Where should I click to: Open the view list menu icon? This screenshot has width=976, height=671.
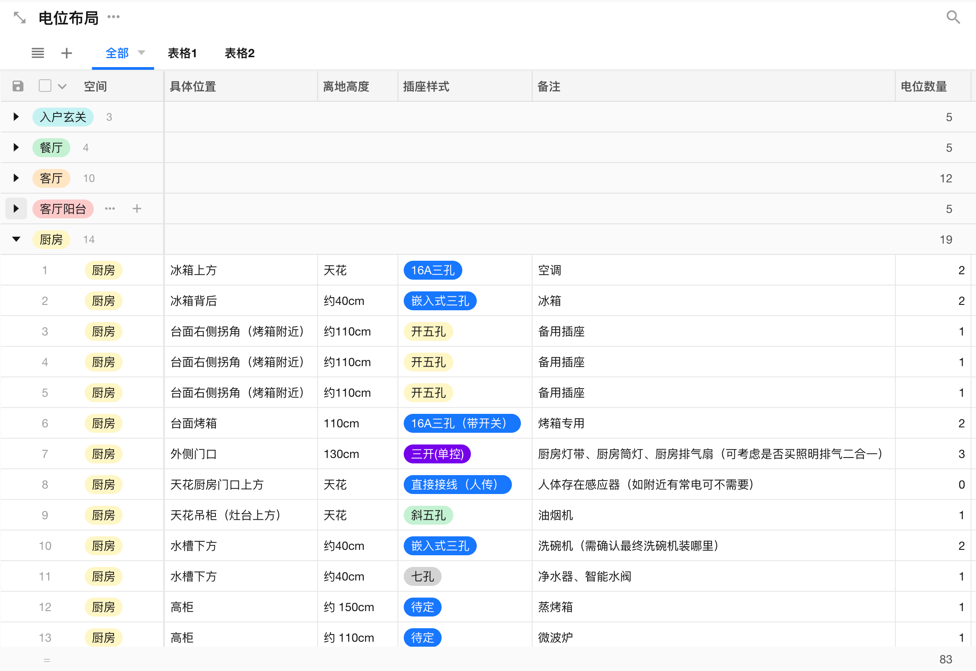[38, 53]
